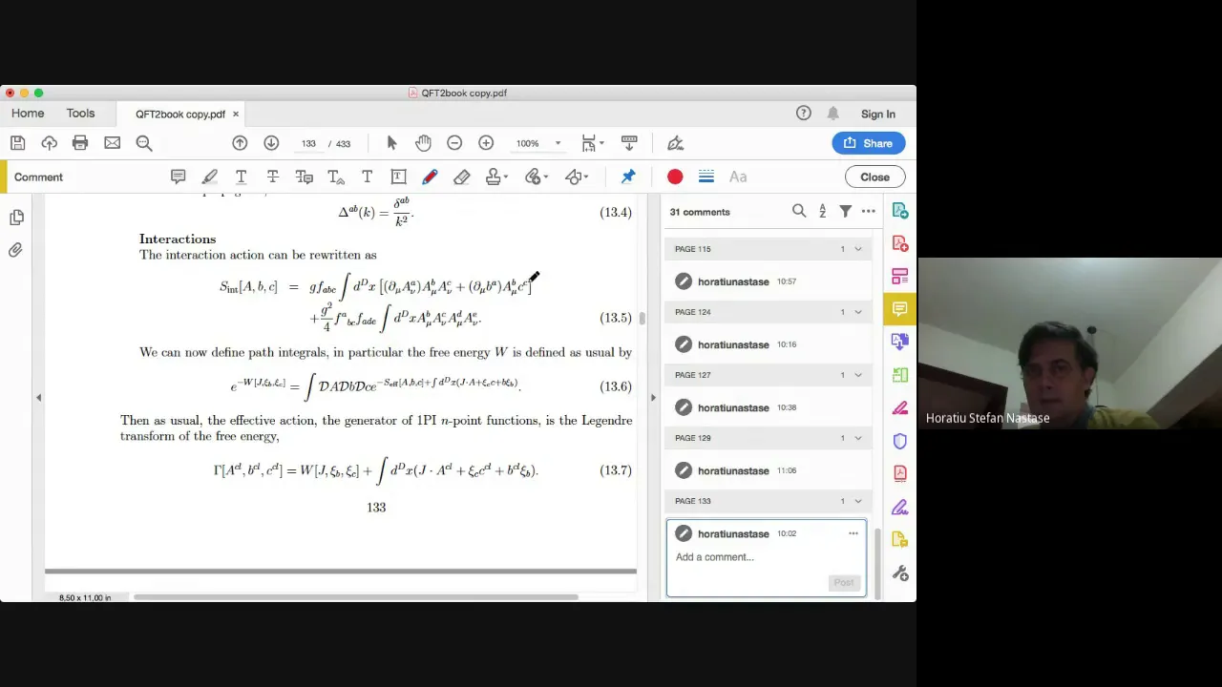Select the add text comment tool
The image size is (1222, 687).
click(x=367, y=177)
